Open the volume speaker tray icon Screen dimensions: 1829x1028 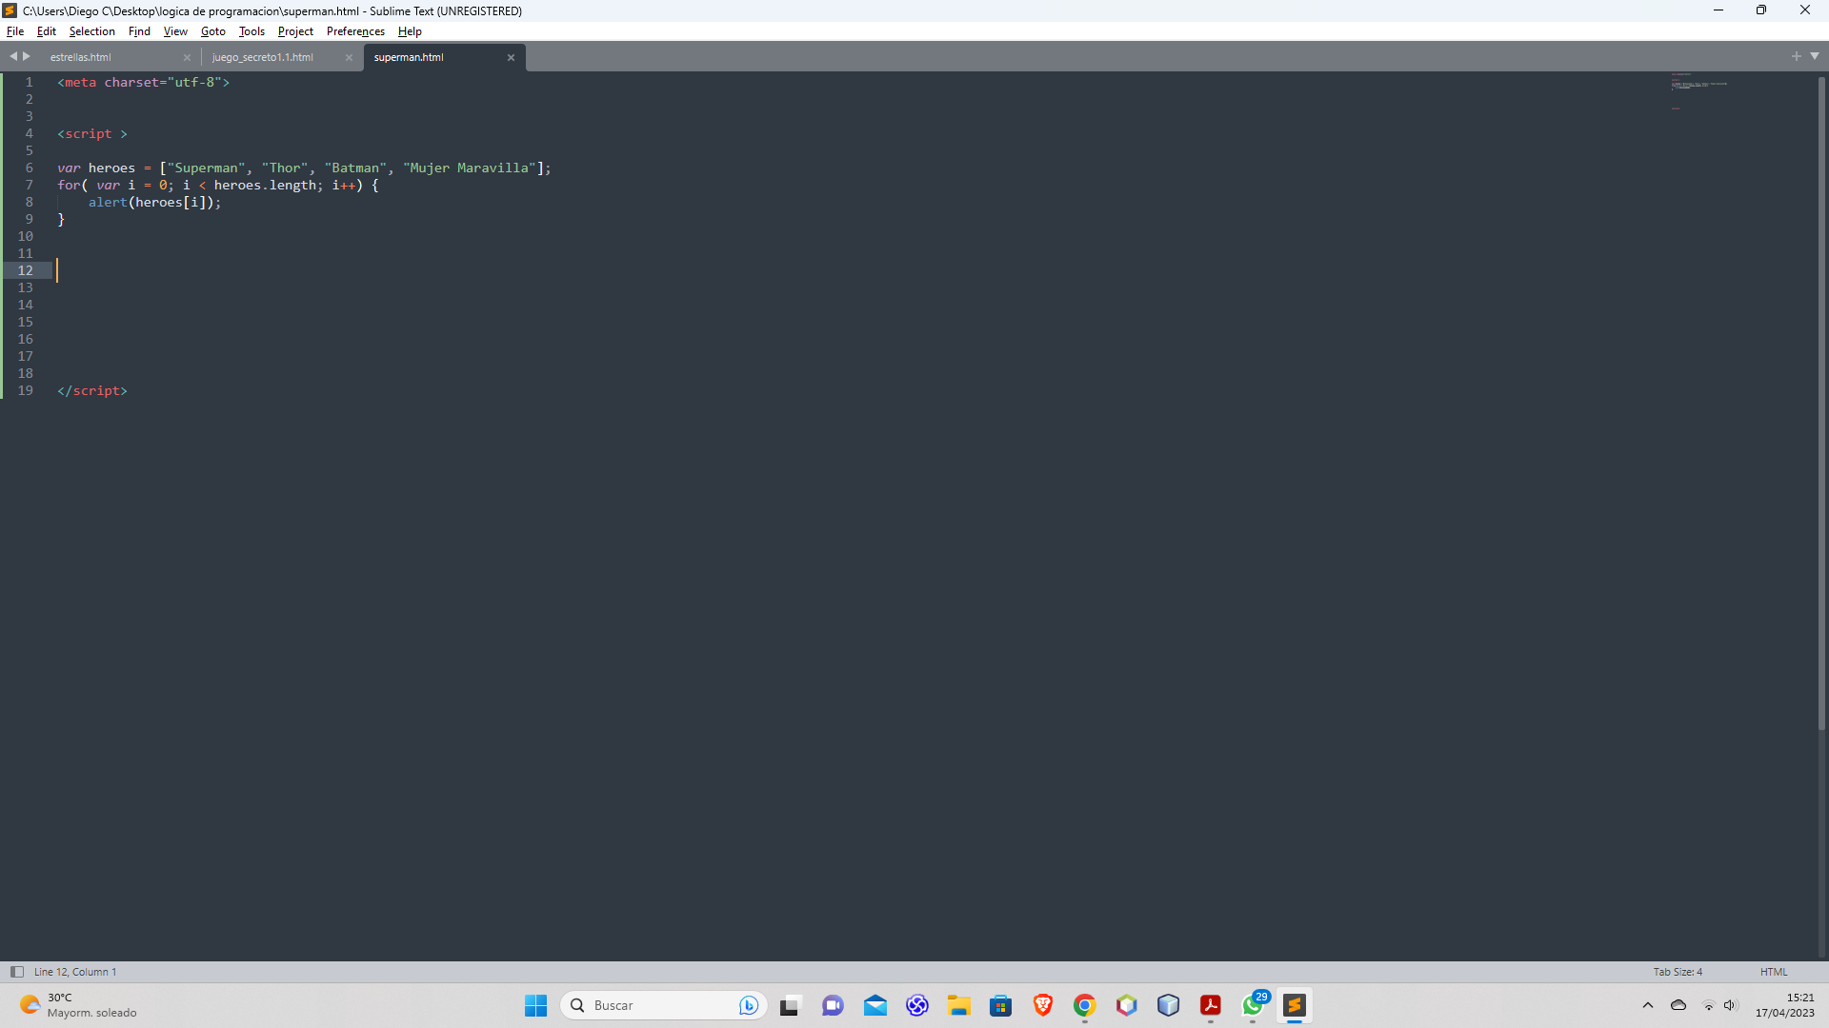[x=1730, y=1005]
